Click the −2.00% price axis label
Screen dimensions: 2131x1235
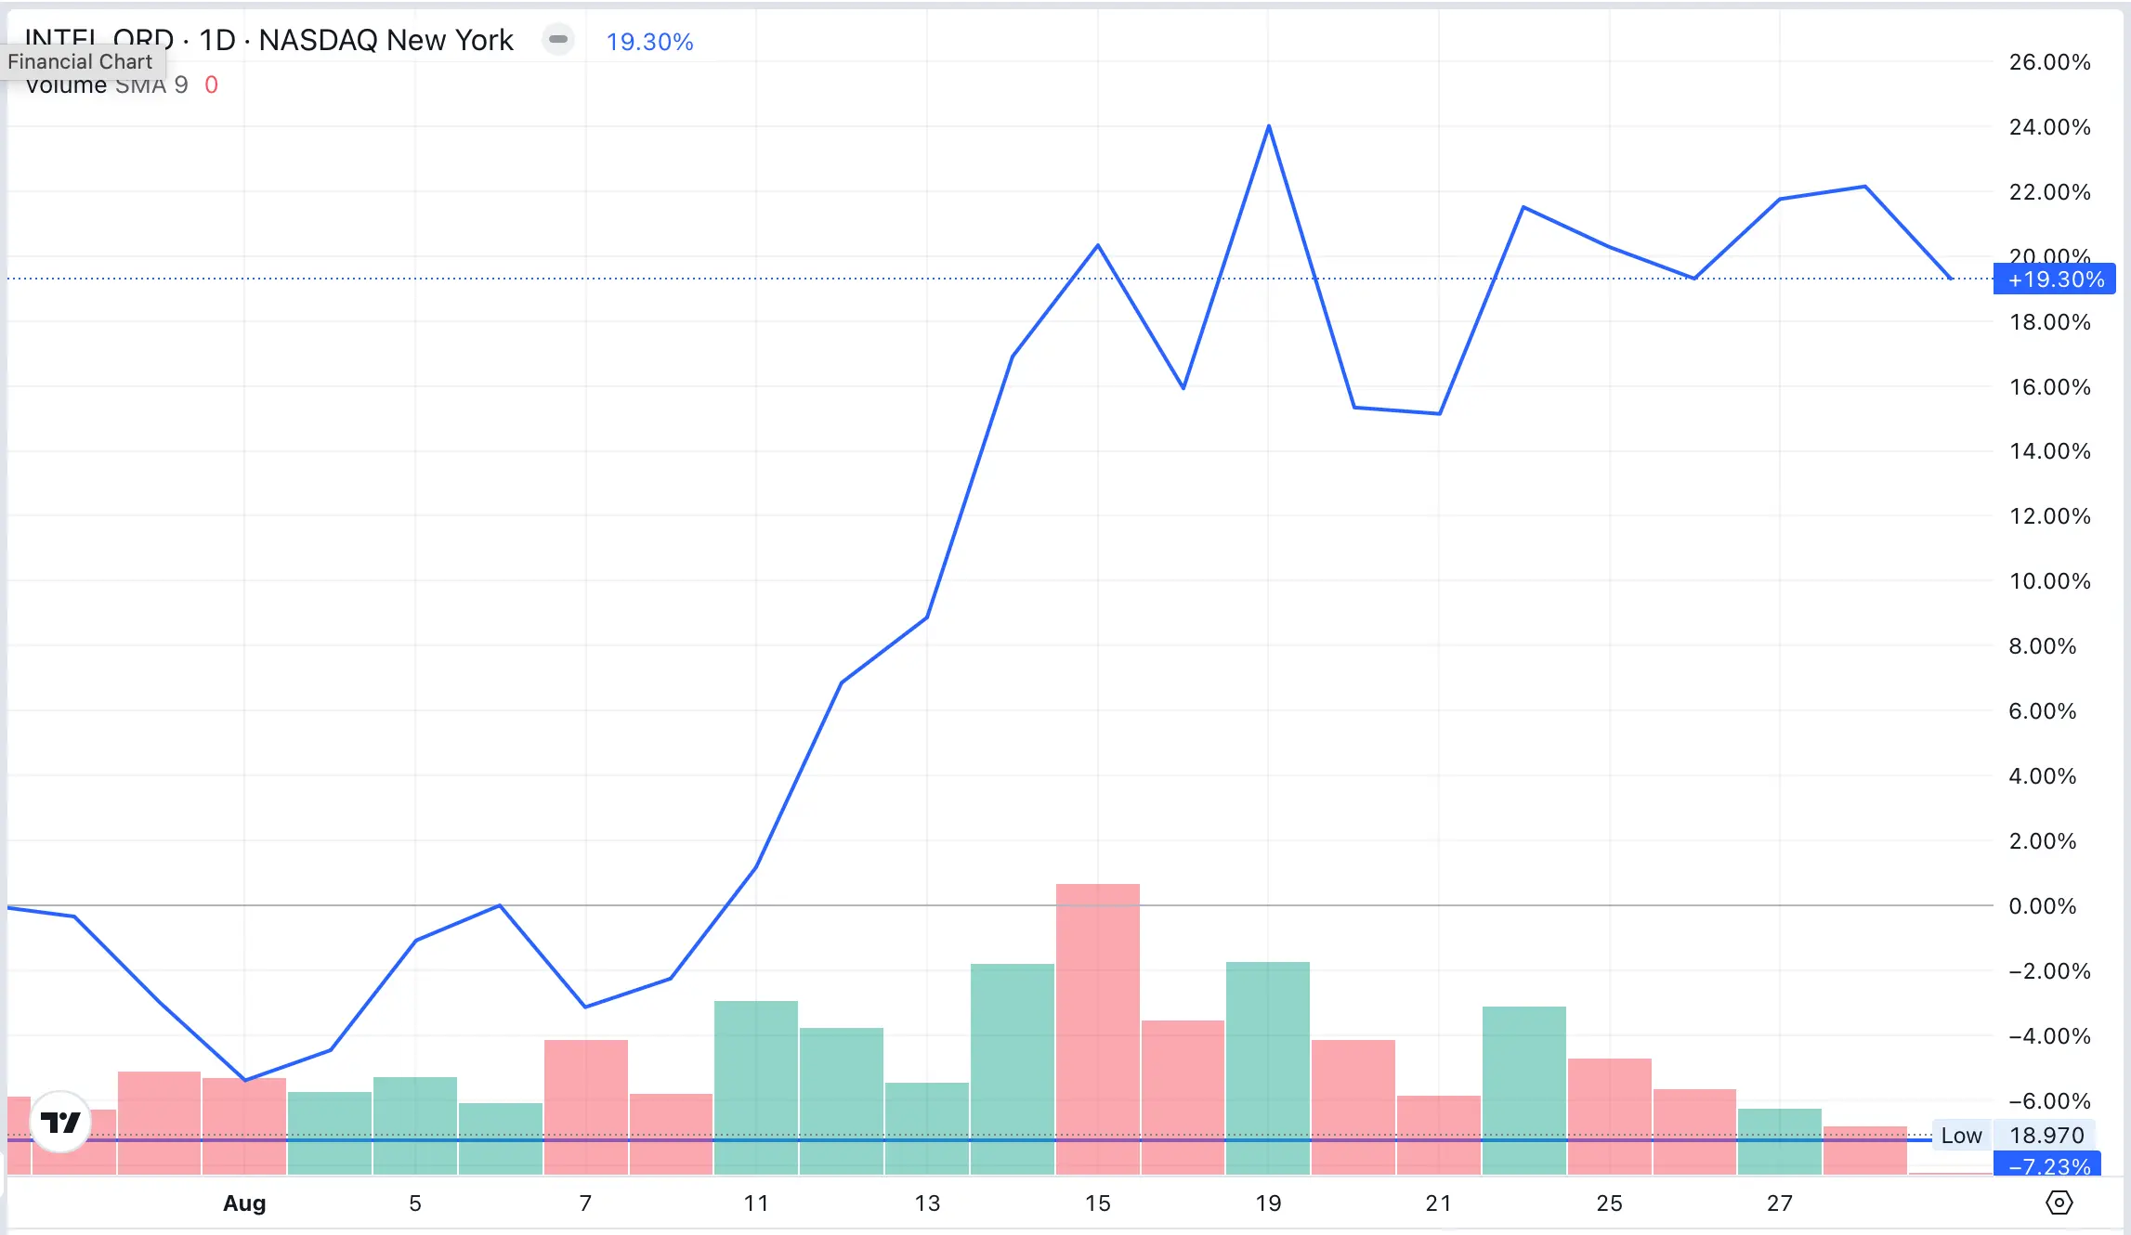point(2049,971)
